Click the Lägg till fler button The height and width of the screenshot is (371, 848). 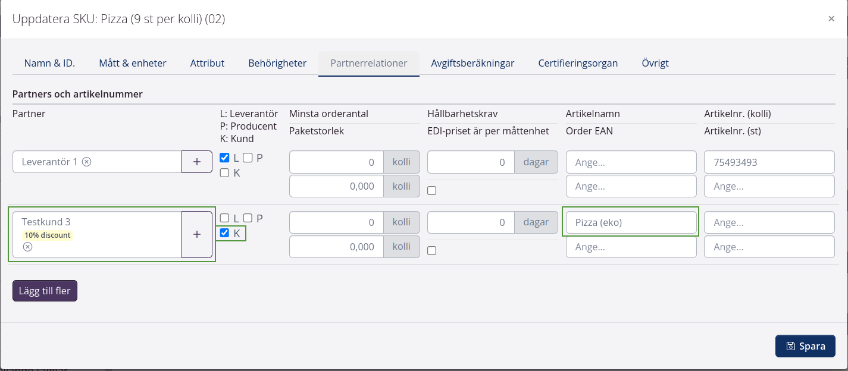pos(45,291)
